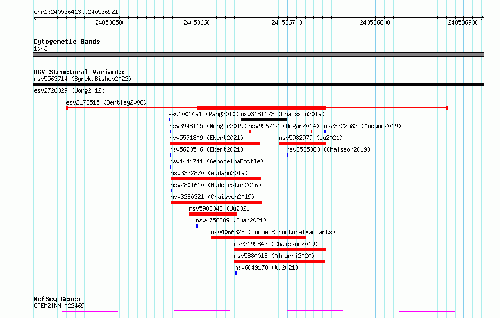This screenshot has width=500, height=318.
Task: Open nsv3322870 (Audano2019) variant
Action: tap(209, 173)
